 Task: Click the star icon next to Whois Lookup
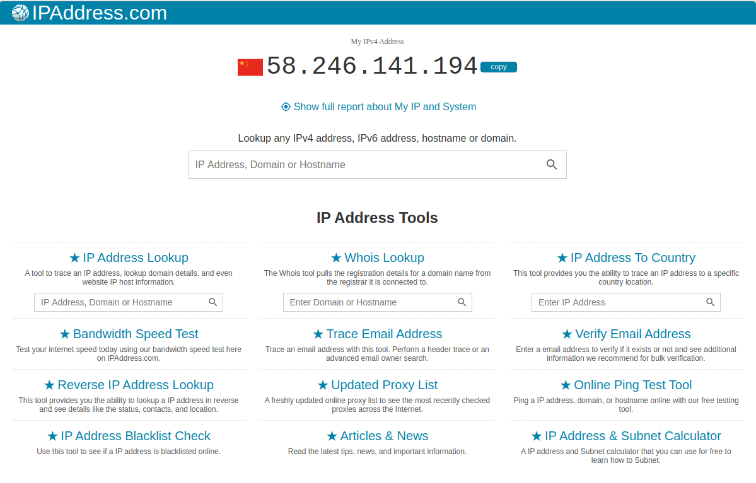[x=336, y=258]
